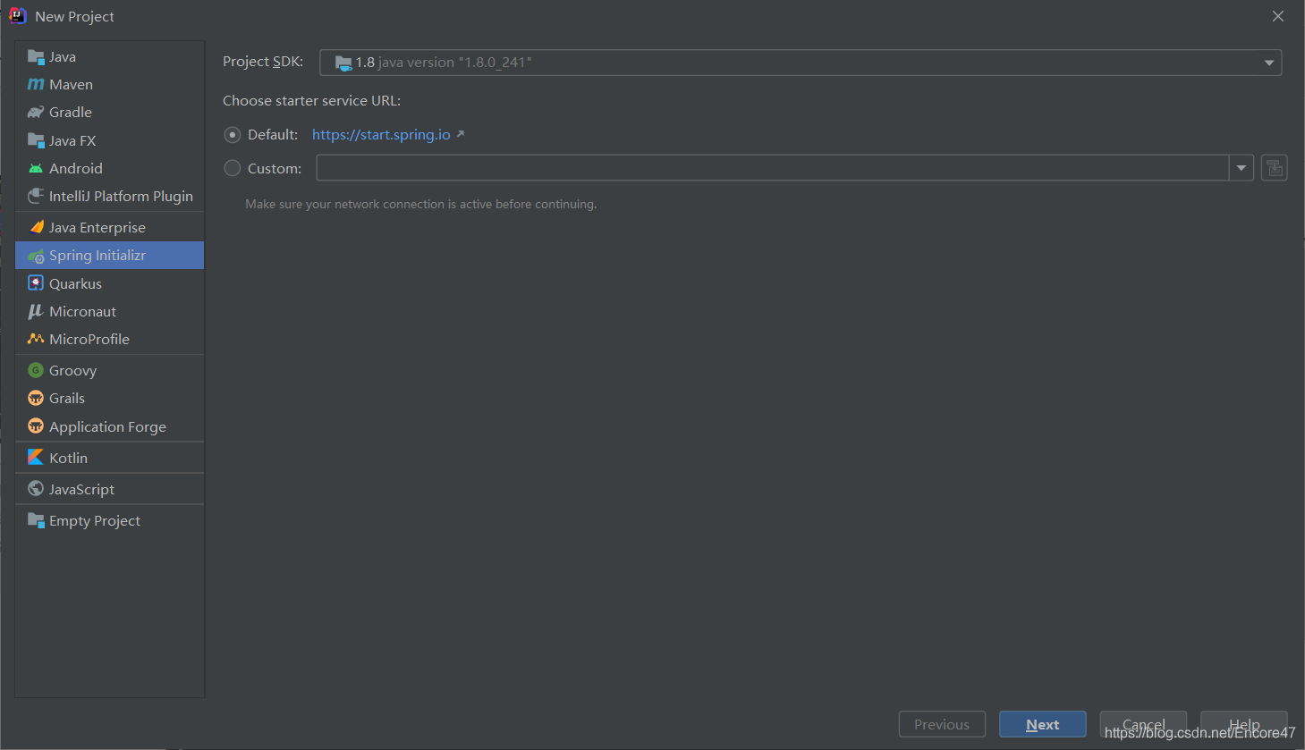Viewport: 1305px width, 750px height.
Task: Click the Next button
Action: click(x=1043, y=724)
